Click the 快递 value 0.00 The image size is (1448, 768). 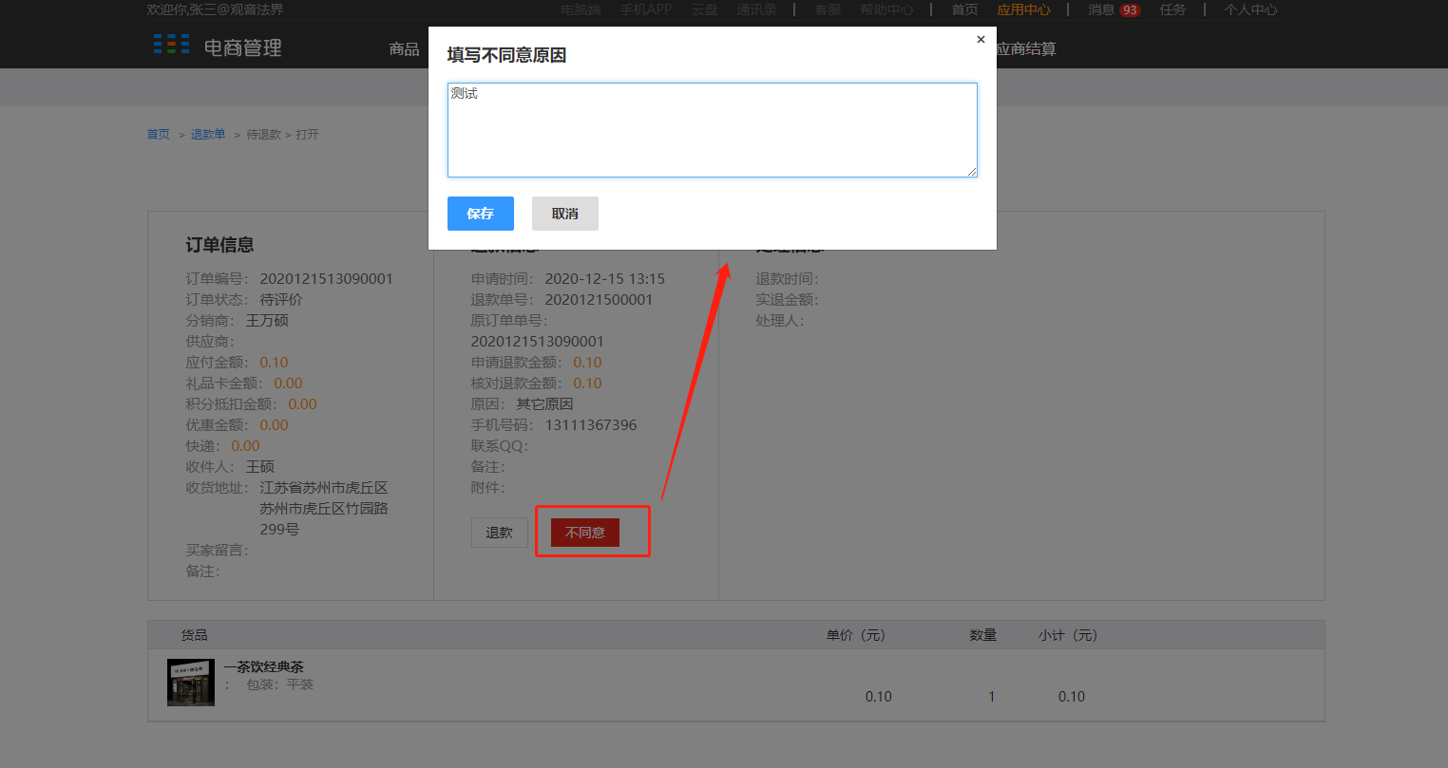[245, 446]
